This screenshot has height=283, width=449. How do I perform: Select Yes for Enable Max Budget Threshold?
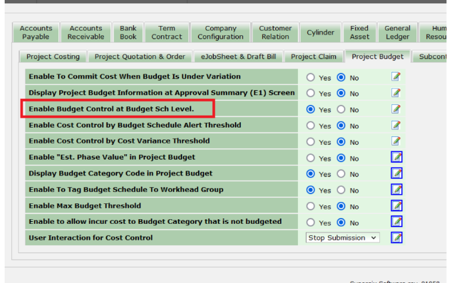[311, 206]
